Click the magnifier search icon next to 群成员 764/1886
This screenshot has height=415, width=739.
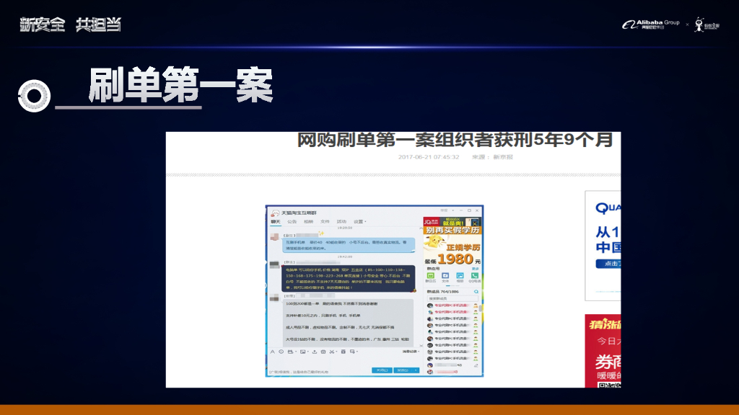click(x=476, y=292)
